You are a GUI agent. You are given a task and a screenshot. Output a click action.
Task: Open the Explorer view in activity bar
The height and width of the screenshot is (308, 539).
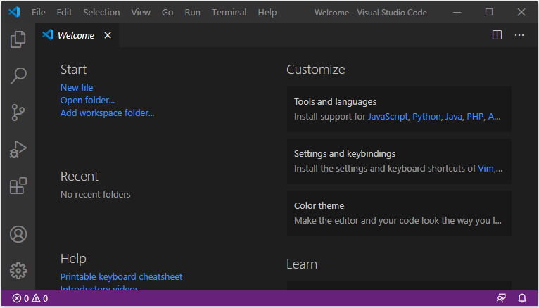pyautogui.click(x=18, y=39)
